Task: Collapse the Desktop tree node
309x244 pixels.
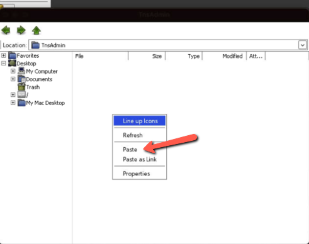Action: pyautogui.click(x=4, y=63)
